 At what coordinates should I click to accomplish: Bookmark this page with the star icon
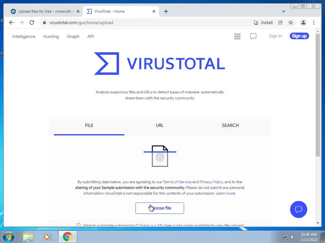coord(291,22)
